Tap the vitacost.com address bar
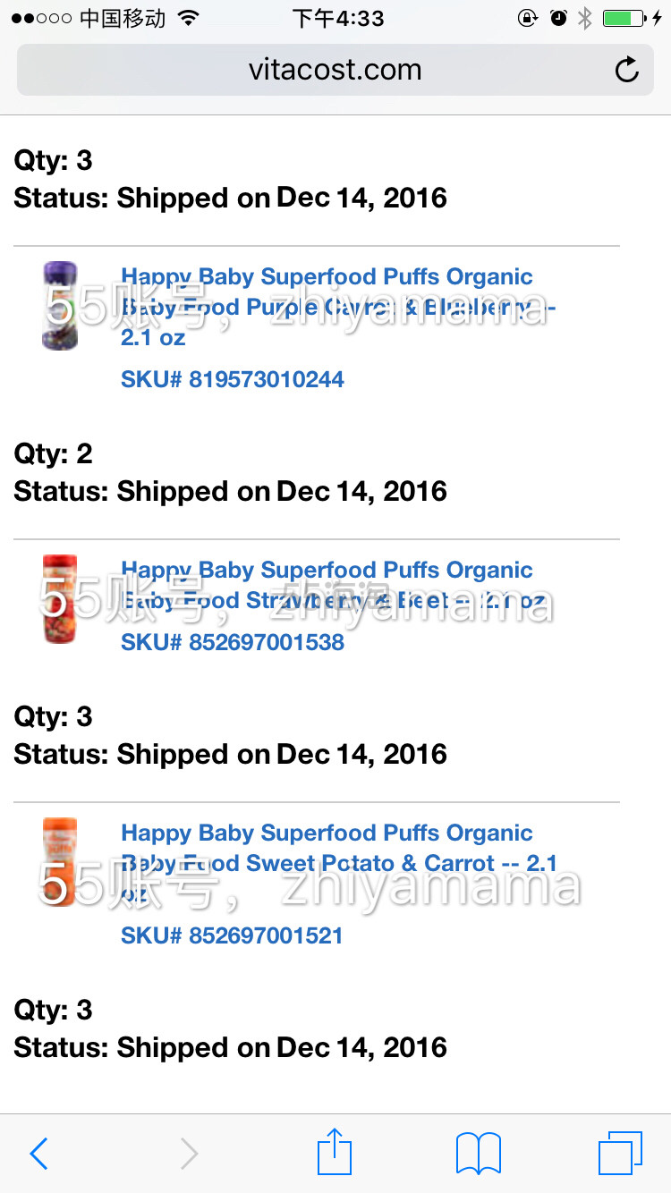Screen dimensions: 671x1193 coord(335,70)
